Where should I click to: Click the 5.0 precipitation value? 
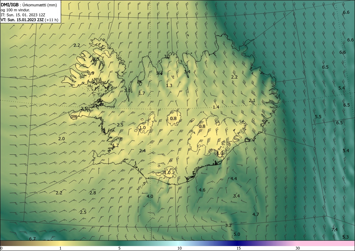237,234
